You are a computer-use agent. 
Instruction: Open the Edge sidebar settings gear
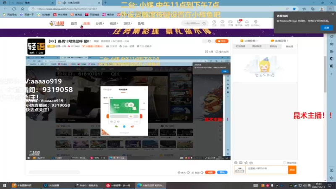(x=331, y=178)
